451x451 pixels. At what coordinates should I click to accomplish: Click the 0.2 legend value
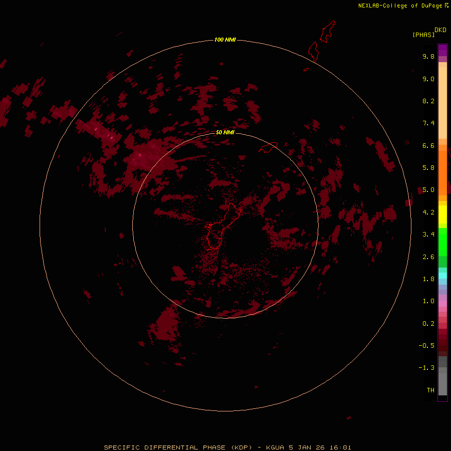pos(428,324)
